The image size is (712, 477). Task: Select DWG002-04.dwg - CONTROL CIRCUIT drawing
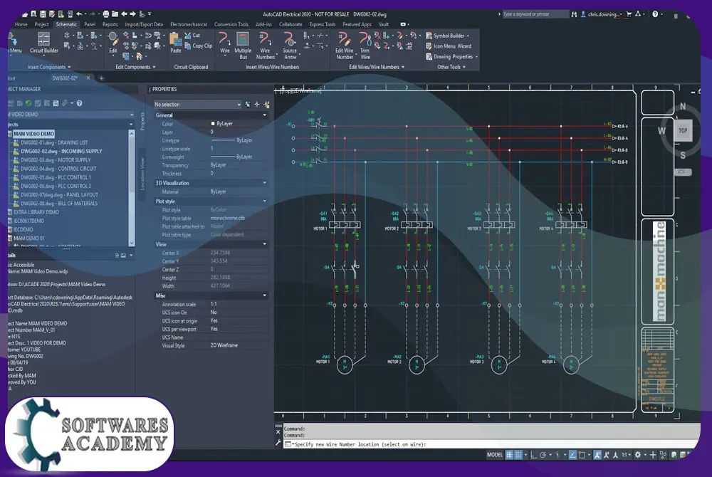tap(58, 169)
